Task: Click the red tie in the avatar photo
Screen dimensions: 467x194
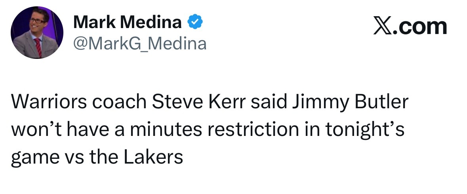Action: point(38,47)
